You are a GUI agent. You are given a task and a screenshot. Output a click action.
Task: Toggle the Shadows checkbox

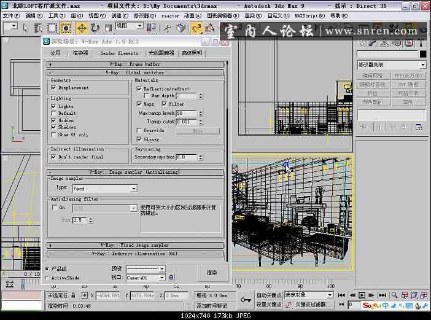tap(53, 127)
